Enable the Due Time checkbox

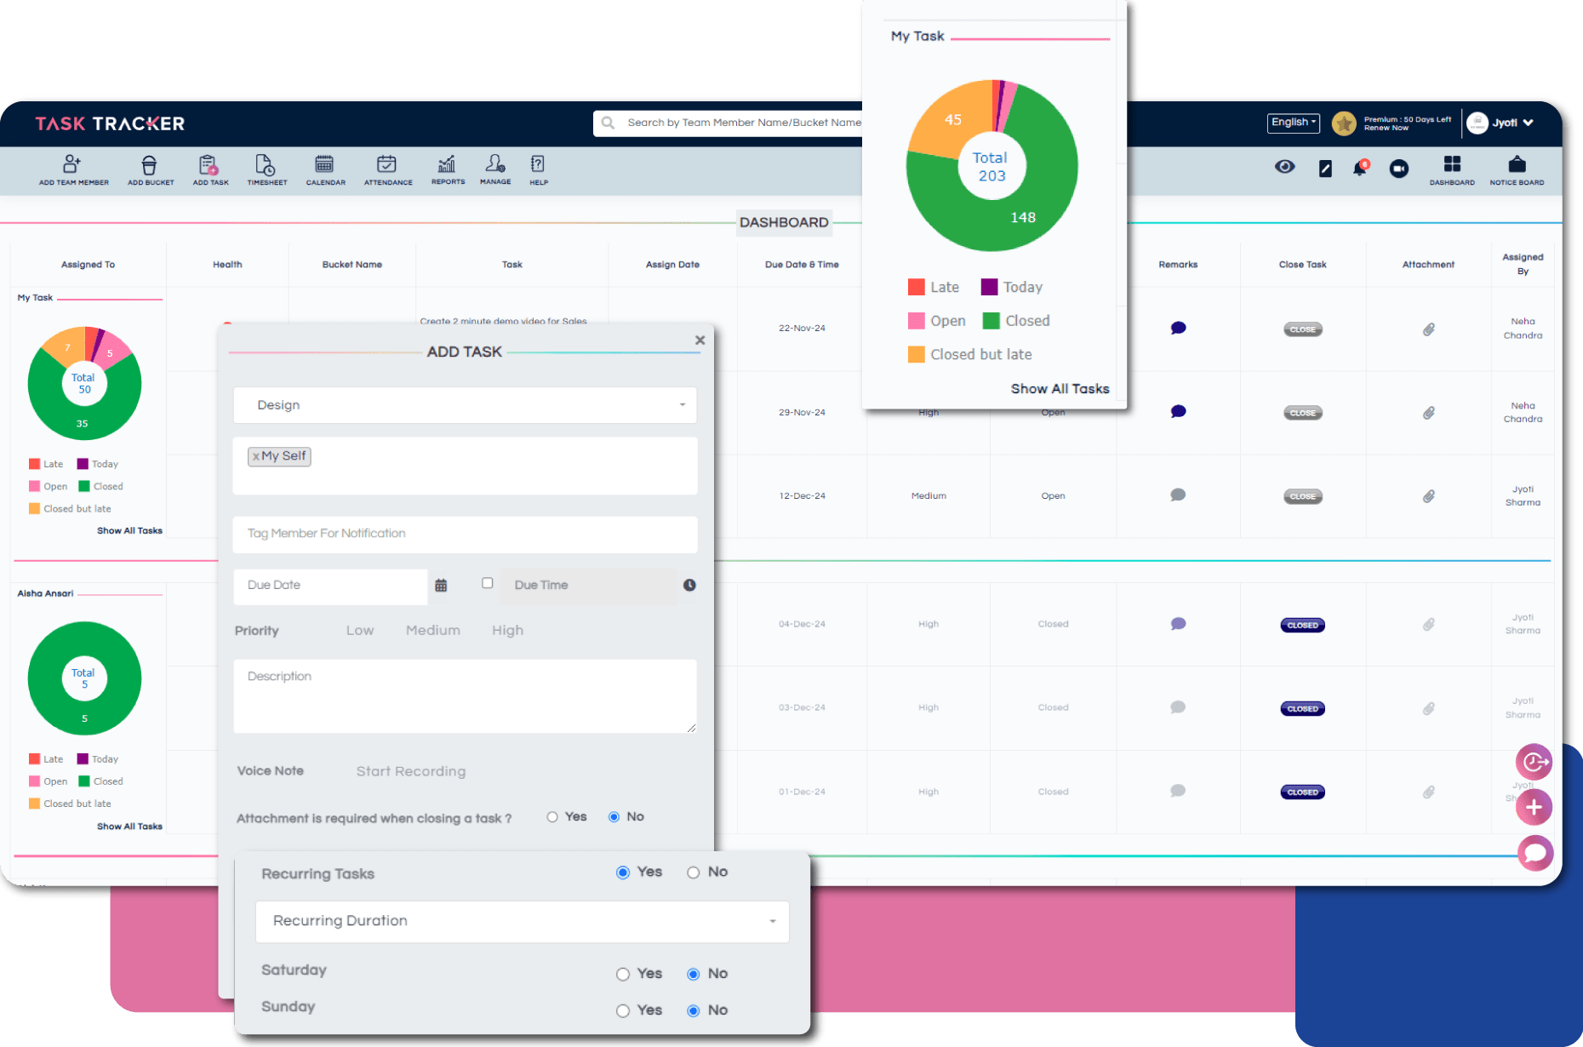pos(488,583)
